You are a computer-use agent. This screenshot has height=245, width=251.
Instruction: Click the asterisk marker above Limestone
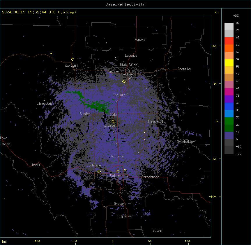coord(45,101)
